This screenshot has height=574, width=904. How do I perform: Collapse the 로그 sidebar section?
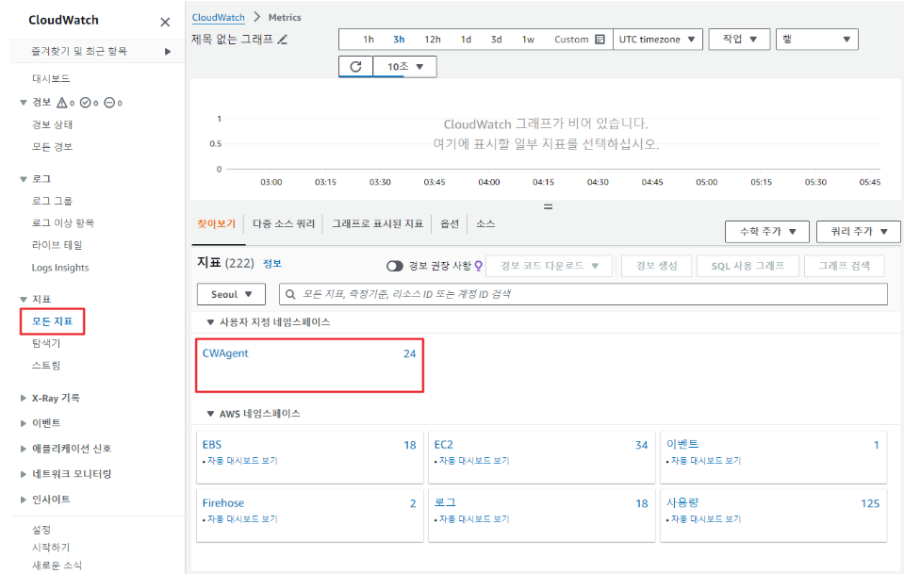point(23,179)
